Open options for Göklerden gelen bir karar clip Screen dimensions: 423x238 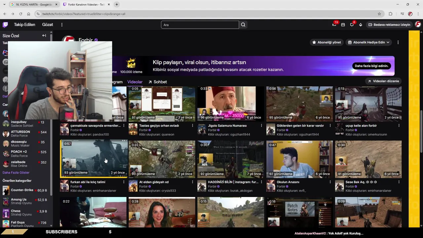pyautogui.click(x=330, y=126)
